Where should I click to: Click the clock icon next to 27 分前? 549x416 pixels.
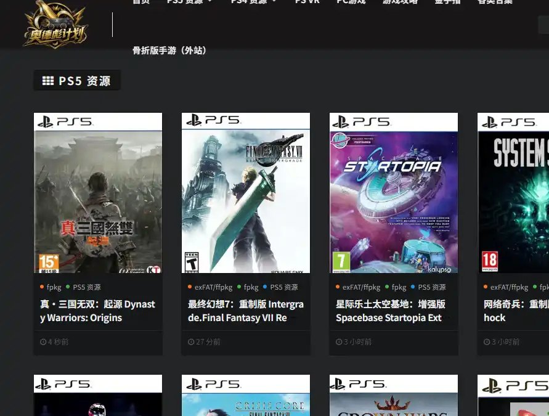pos(191,342)
